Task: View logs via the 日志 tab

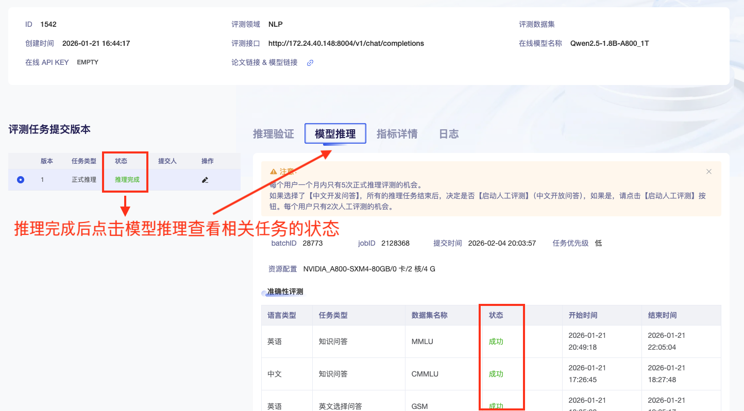Action: pos(448,133)
